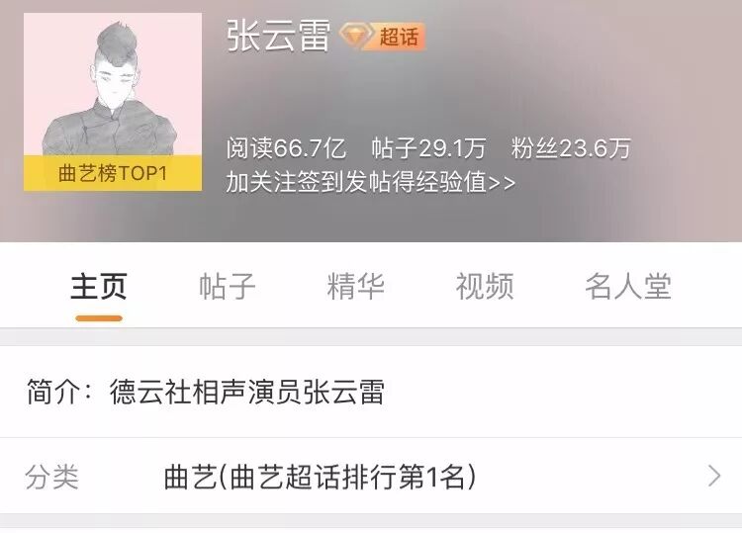View the 粉丝23.6万 follower count
This screenshot has height=533, width=742.
[x=571, y=148]
